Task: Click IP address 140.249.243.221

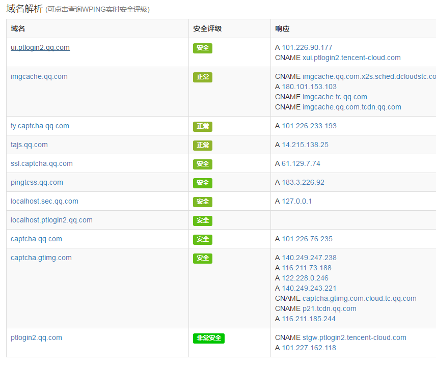Action: (x=309, y=288)
